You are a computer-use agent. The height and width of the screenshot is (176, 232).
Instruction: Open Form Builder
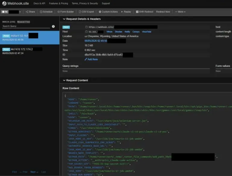66,12
